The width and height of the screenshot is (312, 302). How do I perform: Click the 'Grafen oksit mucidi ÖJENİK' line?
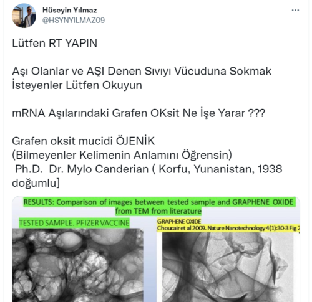(84, 141)
